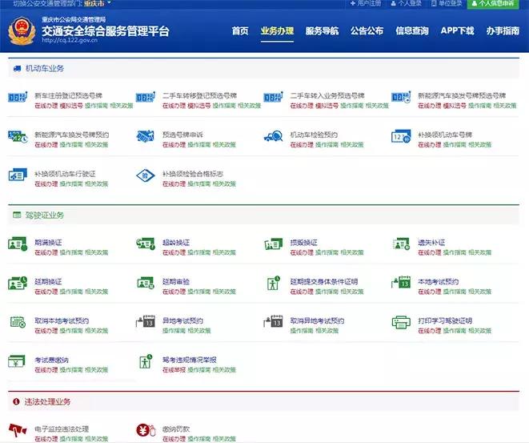Open 取消异地考试预约 calendar icon

(273, 321)
